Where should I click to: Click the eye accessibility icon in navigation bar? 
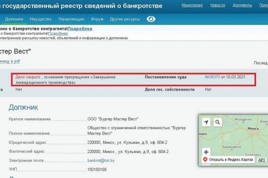pyautogui.click(x=151, y=19)
